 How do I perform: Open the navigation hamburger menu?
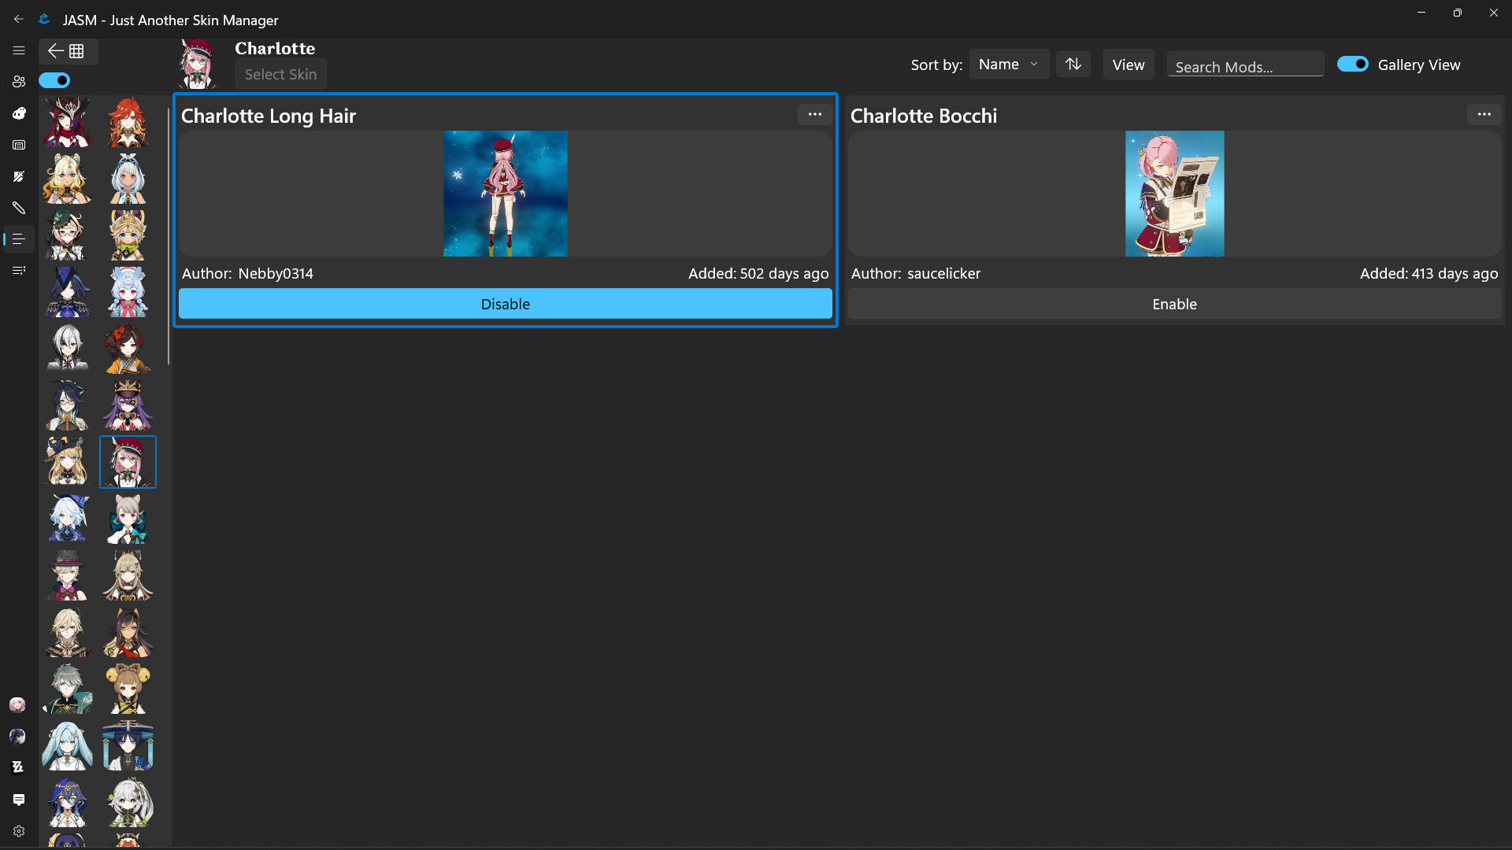pos(19,50)
